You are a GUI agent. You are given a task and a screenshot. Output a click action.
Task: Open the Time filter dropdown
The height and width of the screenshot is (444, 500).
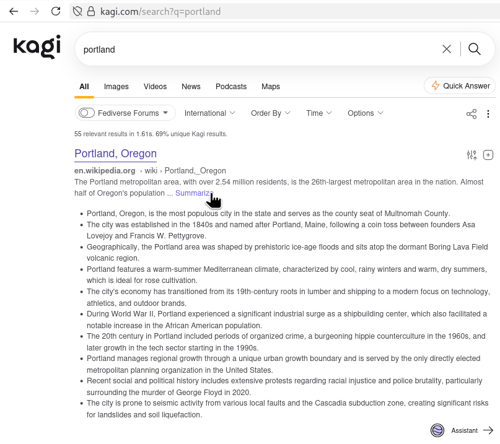[319, 113]
